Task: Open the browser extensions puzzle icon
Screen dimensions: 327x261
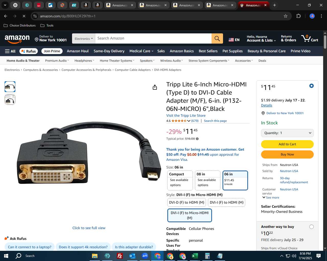Action: (x=298, y=16)
